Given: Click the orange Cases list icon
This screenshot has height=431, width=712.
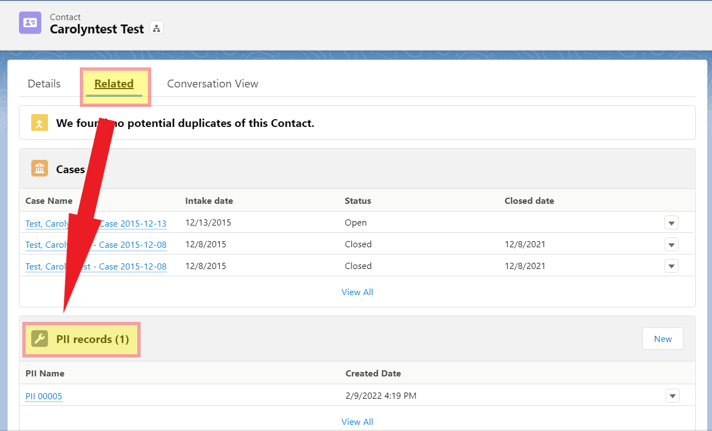Looking at the screenshot, I should (x=40, y=169).
